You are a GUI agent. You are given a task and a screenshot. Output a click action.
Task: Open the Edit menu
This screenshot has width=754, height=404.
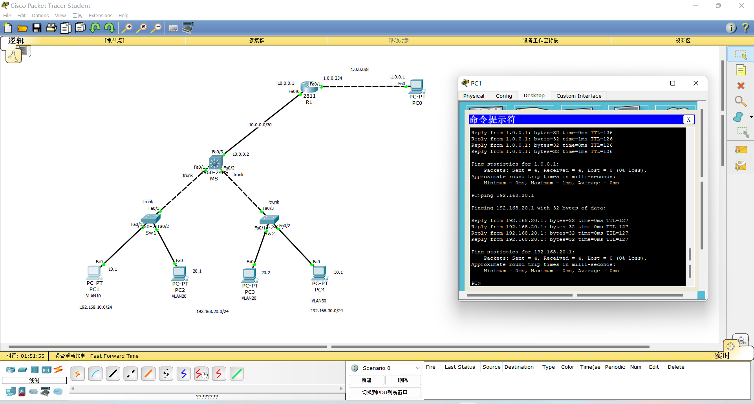tap(21, 16)
